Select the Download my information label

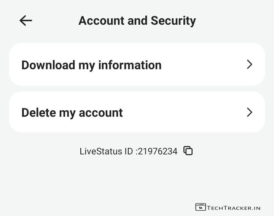91,65
